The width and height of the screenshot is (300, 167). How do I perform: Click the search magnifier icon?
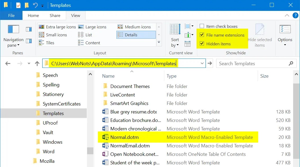tap(291, 63)
